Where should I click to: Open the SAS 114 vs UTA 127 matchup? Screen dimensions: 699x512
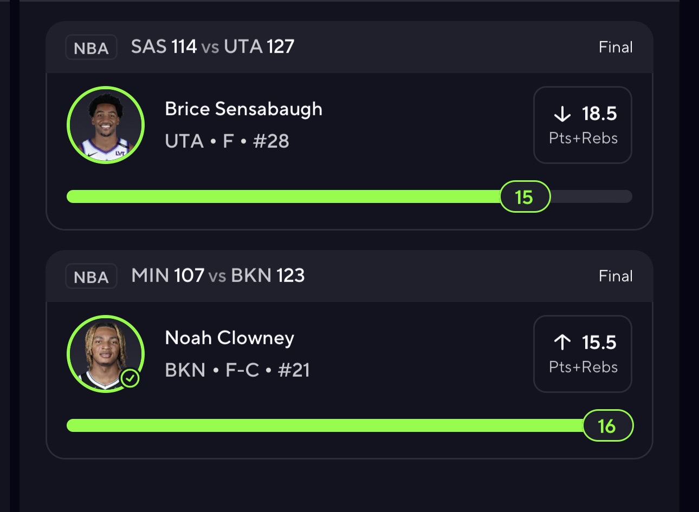click(212, 47)
